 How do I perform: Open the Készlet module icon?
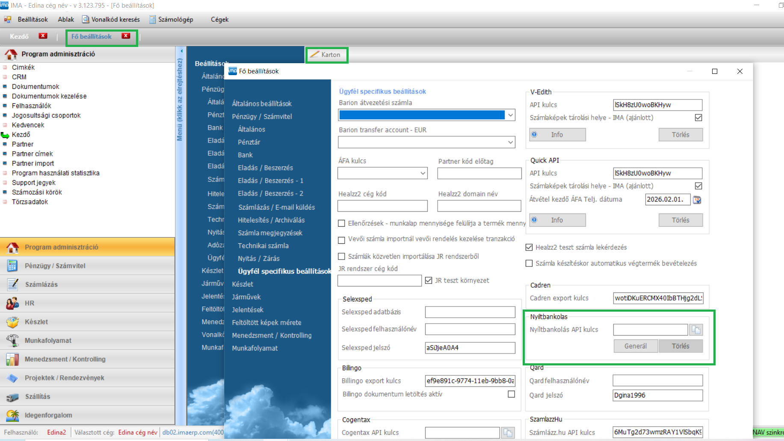click(12, 322)
